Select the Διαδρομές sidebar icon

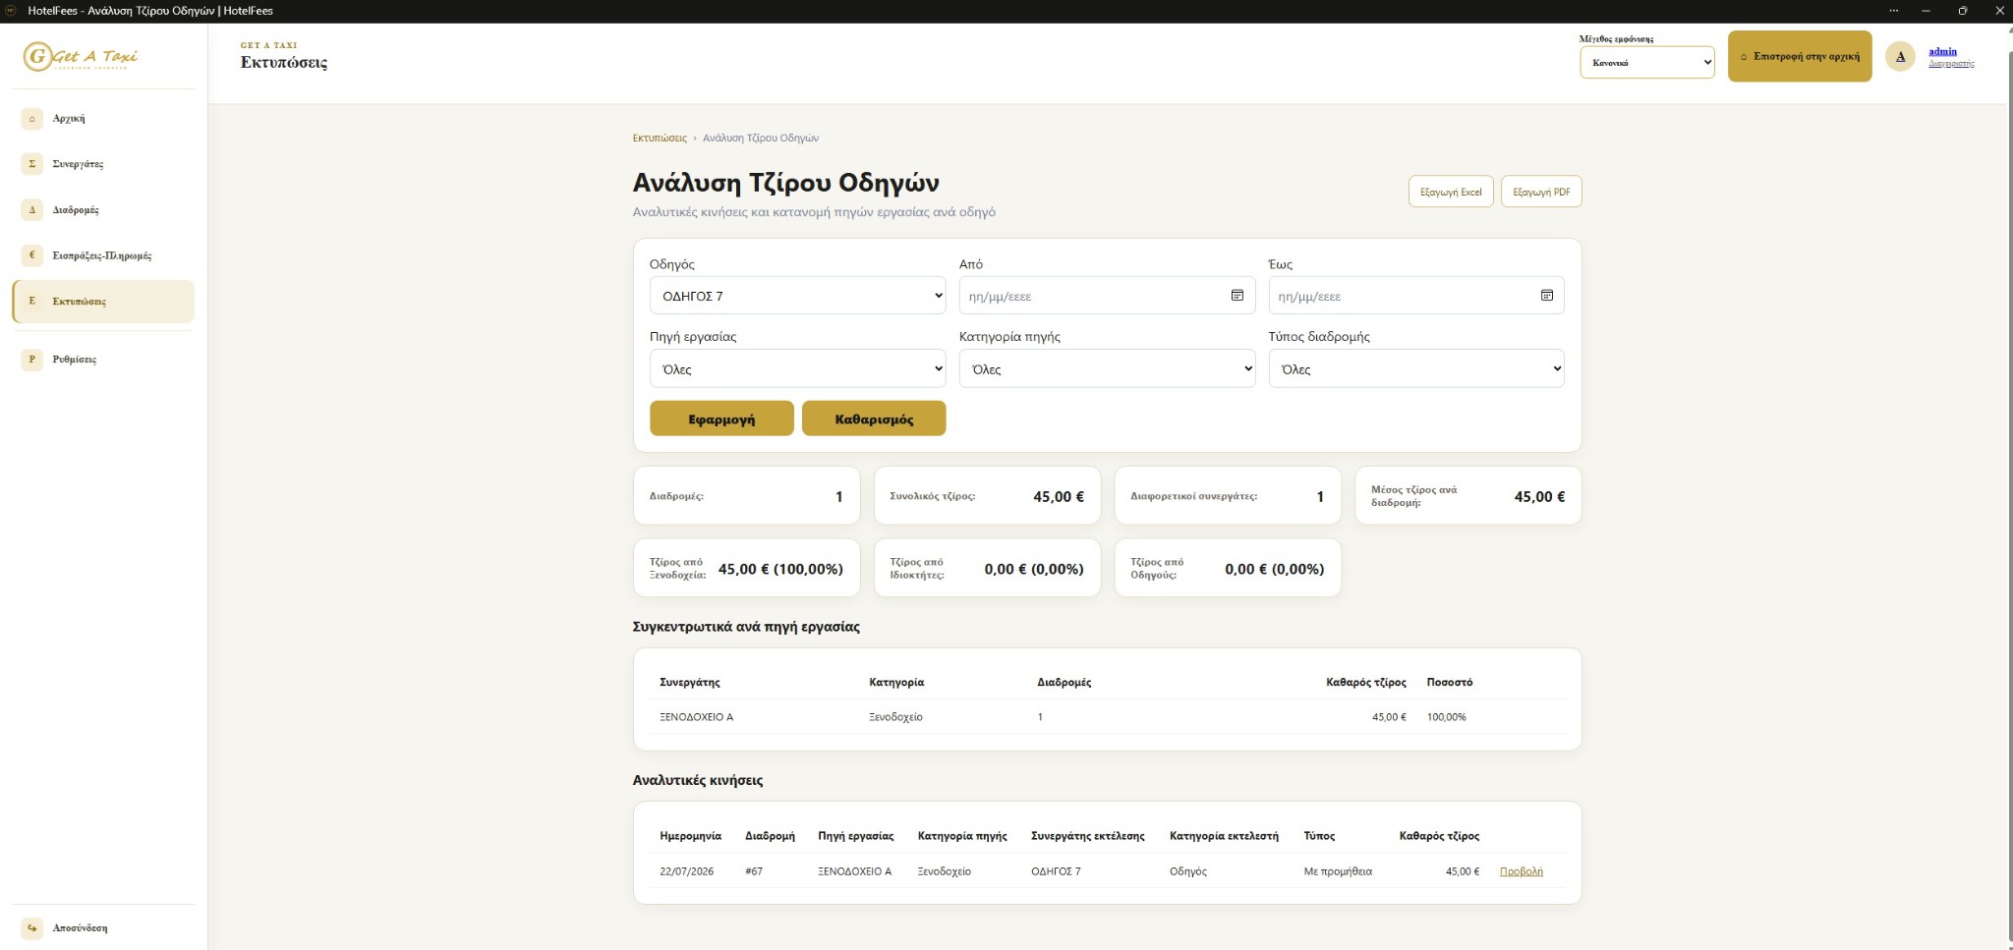[x=31, y=209]
